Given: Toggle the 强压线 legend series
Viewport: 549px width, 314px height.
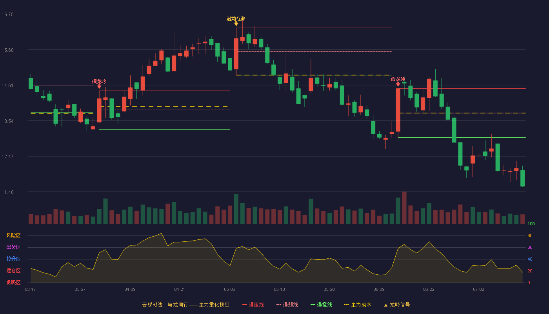Looking at the screenshot, I should click(253, 305).
